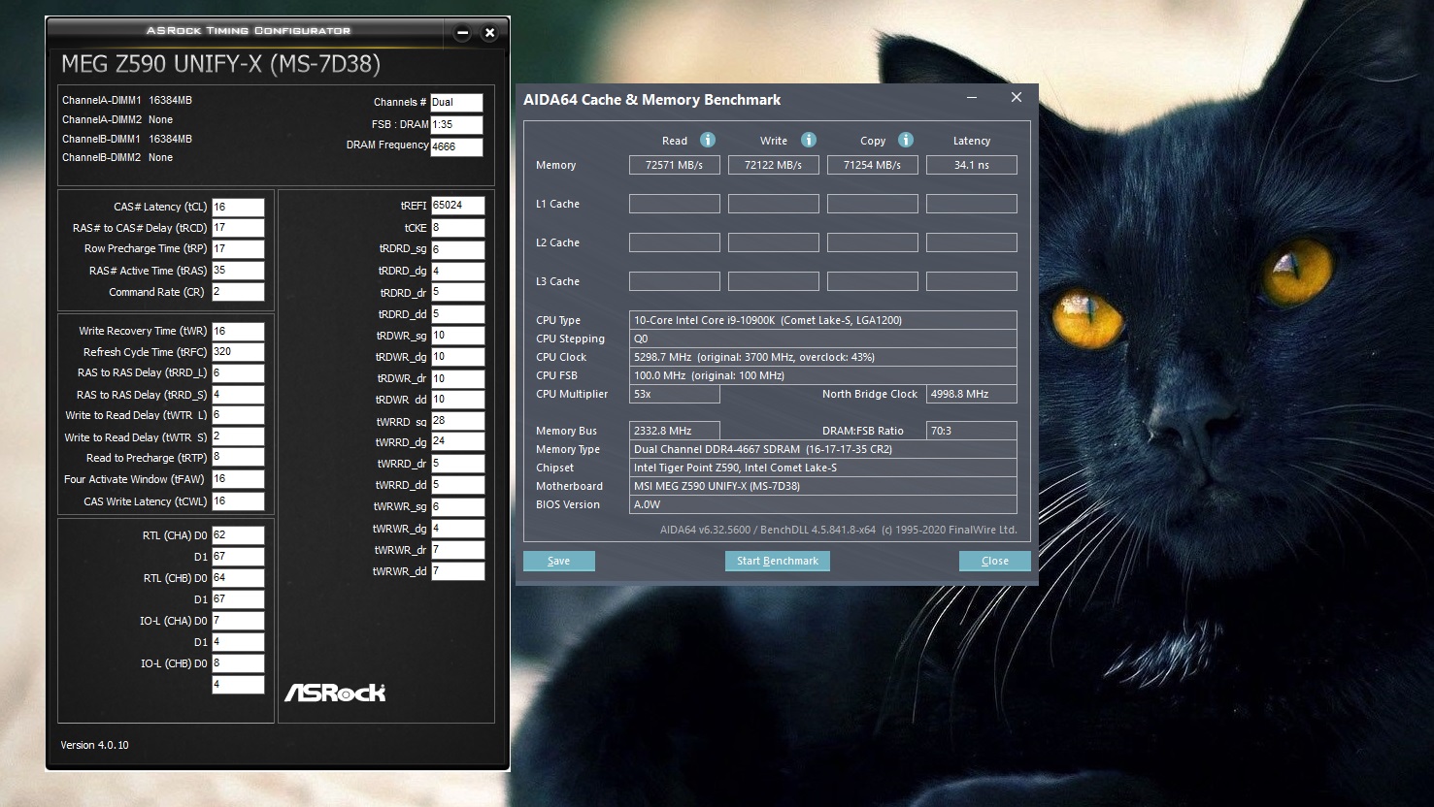This screenshot has height=807, width=1434.
Task: Select the tWRWR_dd value field
Action: click(x=457, y=571)
